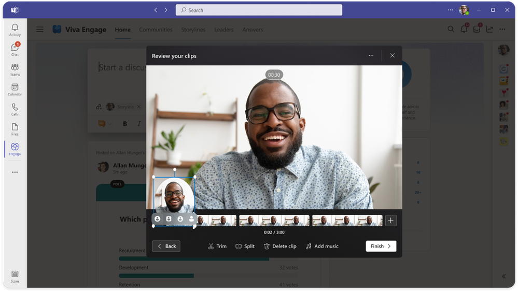Open the Store at the sidebar bottom
518x292 pixels.
click(15, 276)
